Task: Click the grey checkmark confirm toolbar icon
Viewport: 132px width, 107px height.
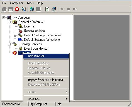Action: 4,9
